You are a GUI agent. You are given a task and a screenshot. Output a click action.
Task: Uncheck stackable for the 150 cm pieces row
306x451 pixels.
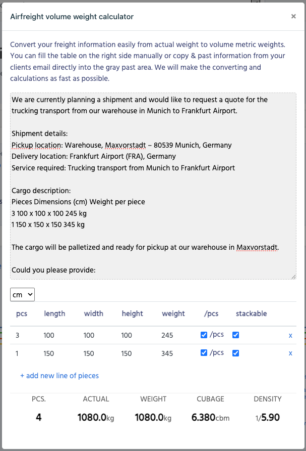tap(235, 353)
